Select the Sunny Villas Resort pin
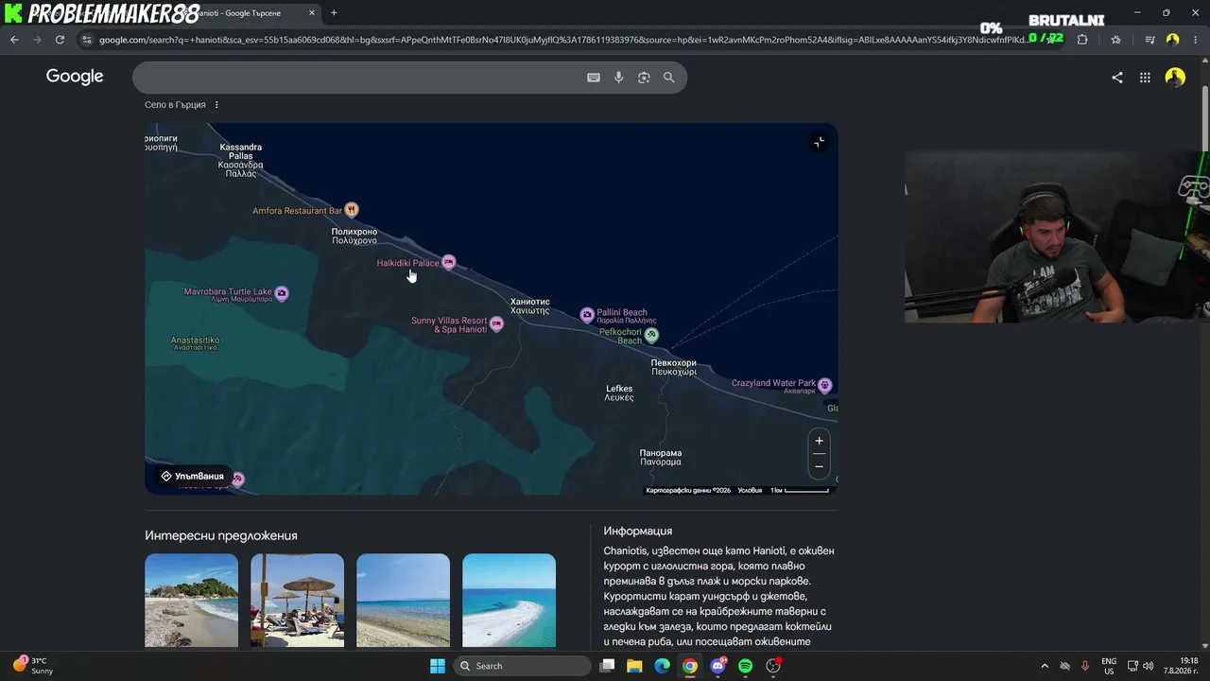The width and height of the screenshot is (1210, 681). [496, 324]
